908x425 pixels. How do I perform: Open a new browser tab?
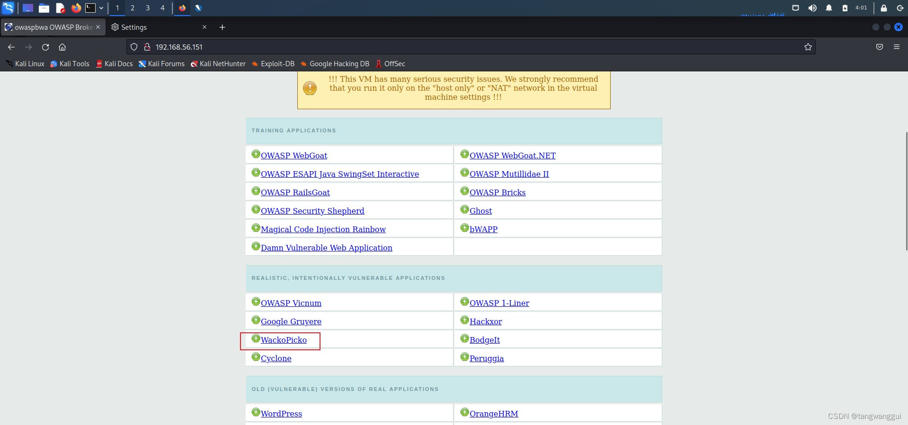pyautogui.click(x=222, y=27)
